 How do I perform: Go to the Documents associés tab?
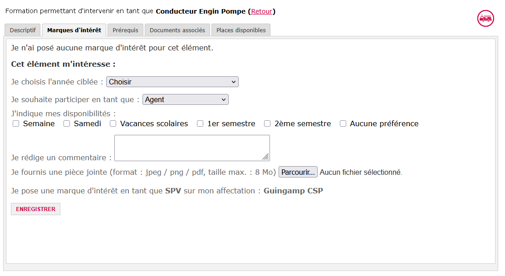177,30
